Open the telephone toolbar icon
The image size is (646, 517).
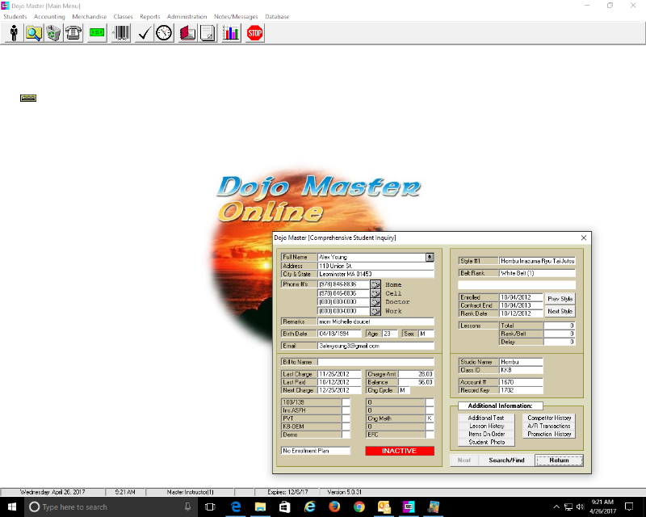pyautogui.click(x=73, y=33)
